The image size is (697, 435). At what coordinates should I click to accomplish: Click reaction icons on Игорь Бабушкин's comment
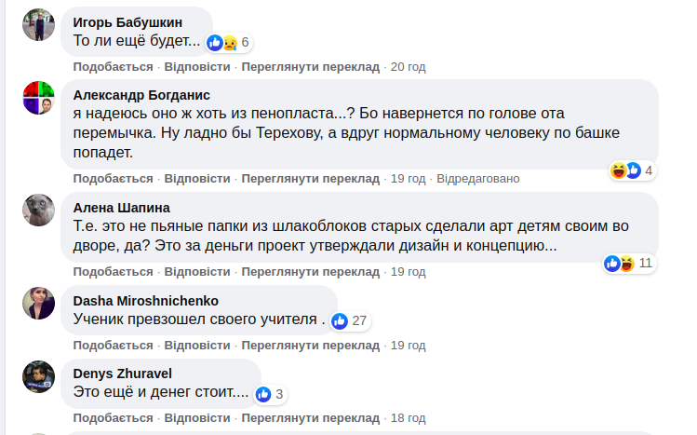[222, 42]
